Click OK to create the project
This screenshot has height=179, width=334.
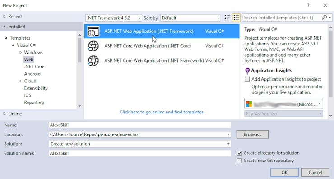coord(284,172)
